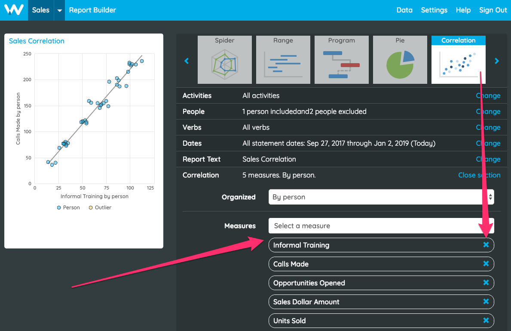Show previous chart types with left arrow

point(187,61)
